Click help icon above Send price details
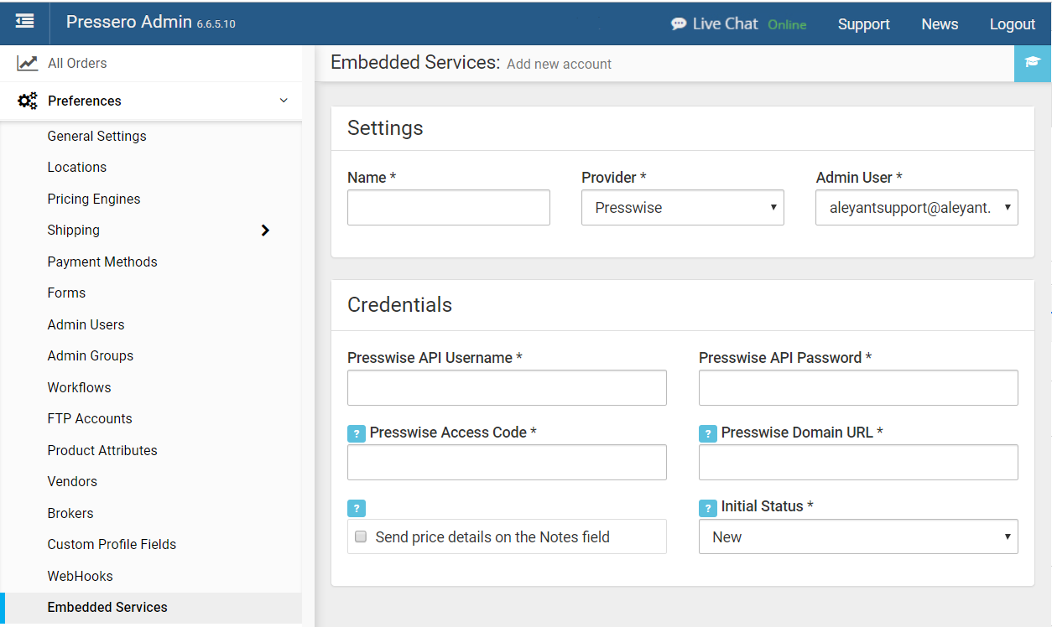1052x627 pixels. [x=357, y=508]
